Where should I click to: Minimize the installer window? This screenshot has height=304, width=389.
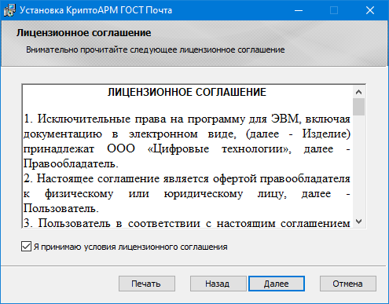299,10
